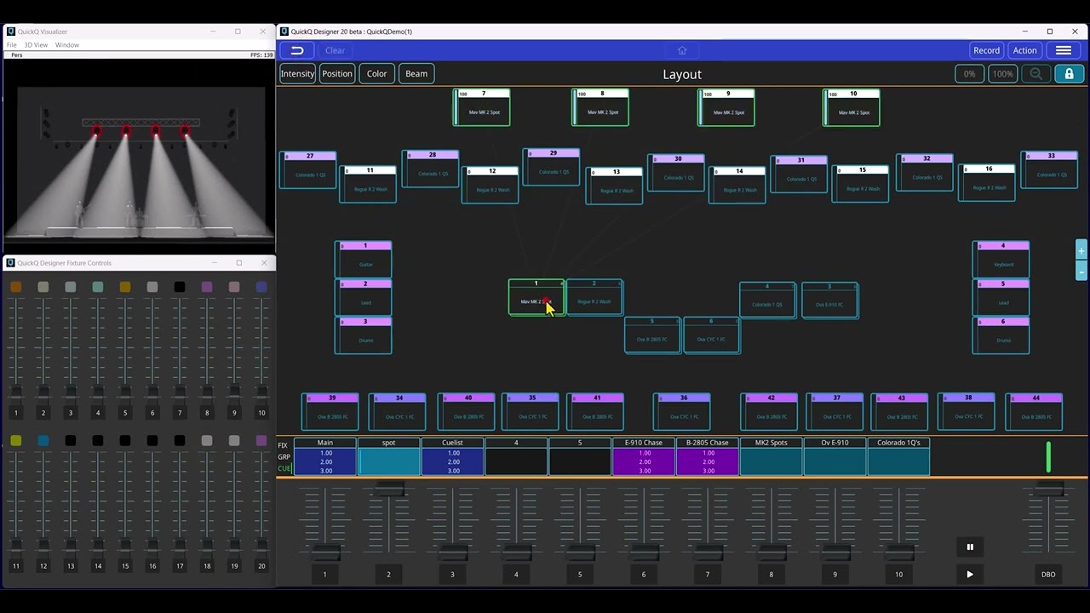Toggle the DBO blackout button
Viewport: 1090px width, 613px height.
1048,575
